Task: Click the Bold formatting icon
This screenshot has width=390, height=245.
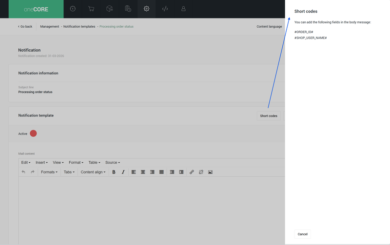Action: click(x=114, y=172)
